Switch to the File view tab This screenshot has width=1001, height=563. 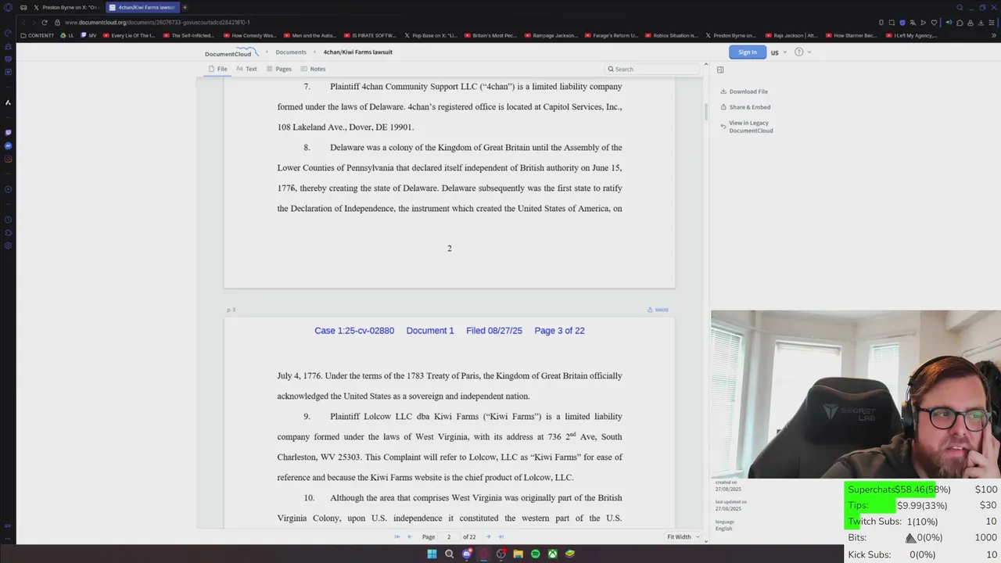pos(217,69)
